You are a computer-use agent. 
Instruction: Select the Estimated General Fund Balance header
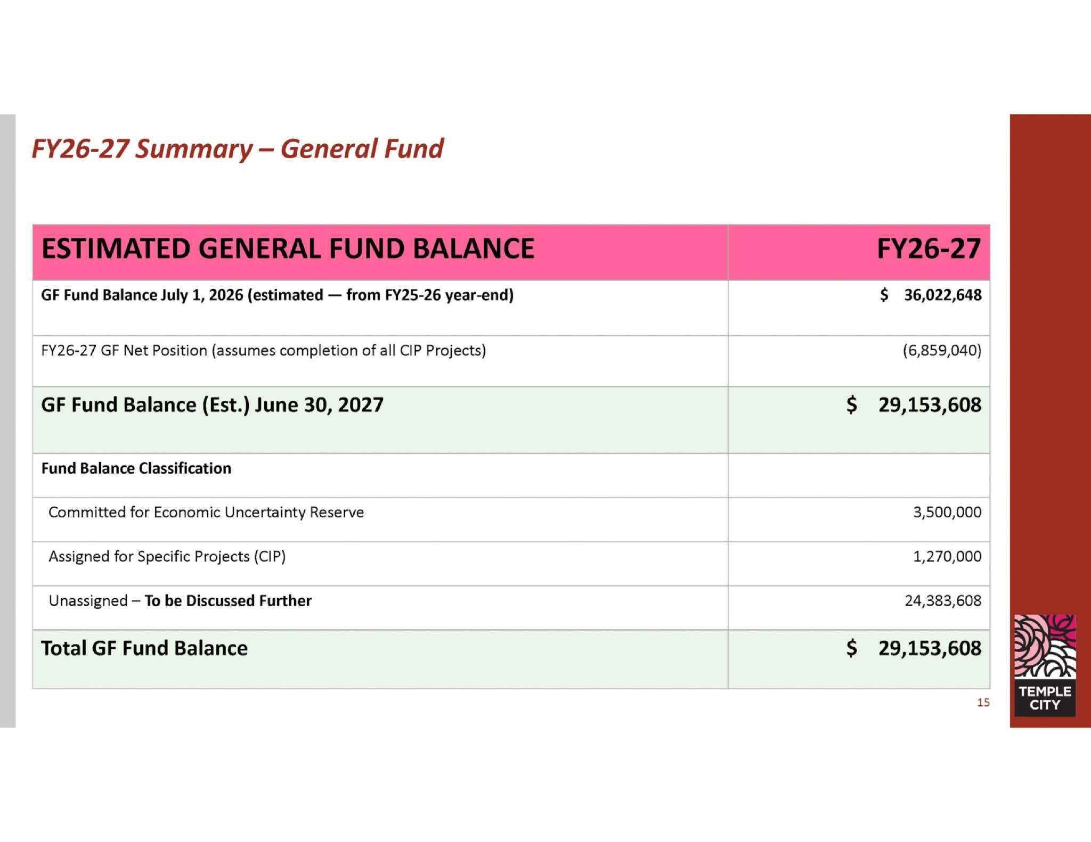point(288,249)
